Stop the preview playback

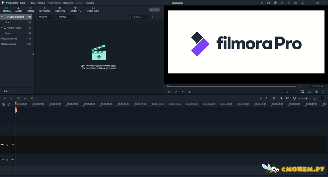coord(189,92)
